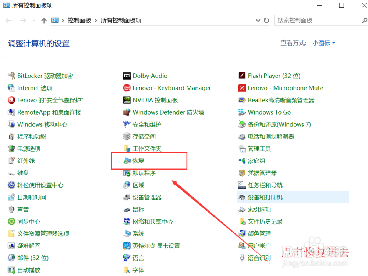Open the Windows Defender 防火墙 icon
The image size is (368, 276).
click(x=127, y=112)
